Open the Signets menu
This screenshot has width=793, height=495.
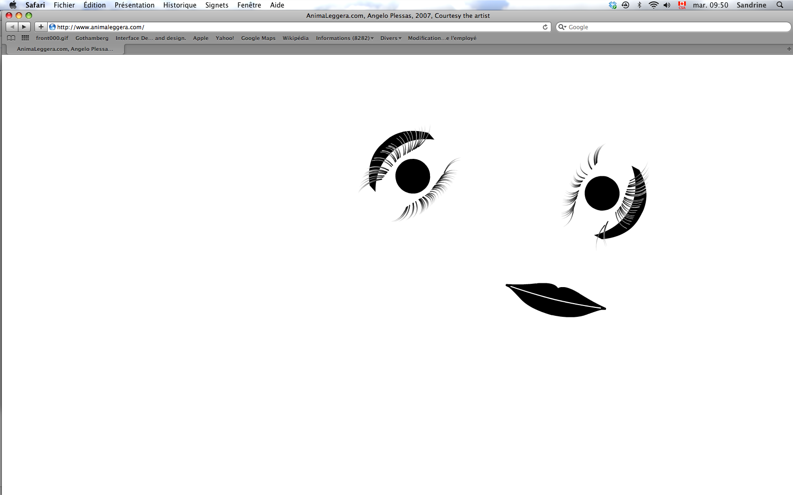point(217,5)
